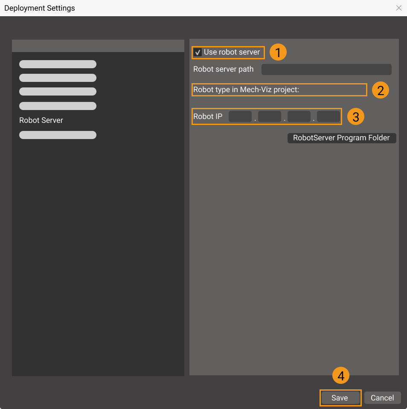Click the fourth Robot IP octet field
Image resolution: width=407 pixels, height=409 pixels.
coord(328,116)
